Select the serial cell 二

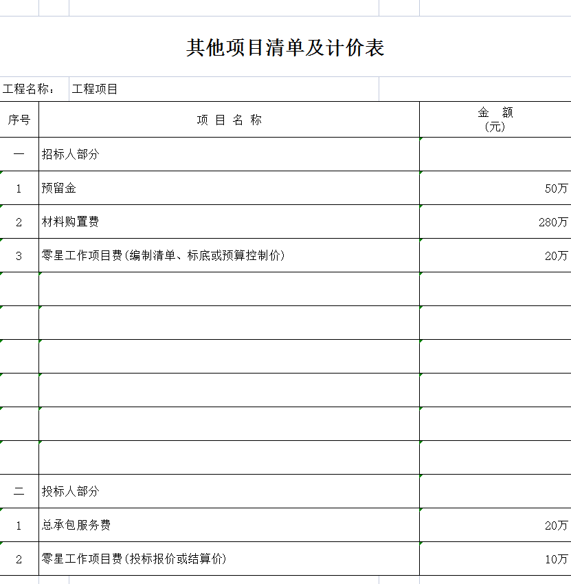(19, 491)
